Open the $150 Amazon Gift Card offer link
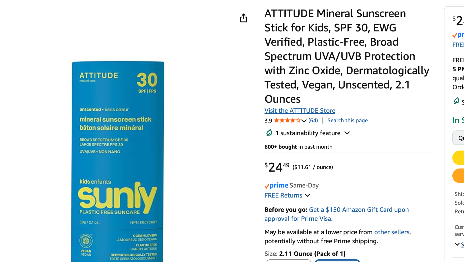This screenshot has height=262, width=464. coord(359,210)
